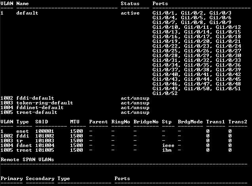The width and height of the screenshot is (252, 186).
Task: Select the type value "fdnet"
Action: [x=24, y=145]
